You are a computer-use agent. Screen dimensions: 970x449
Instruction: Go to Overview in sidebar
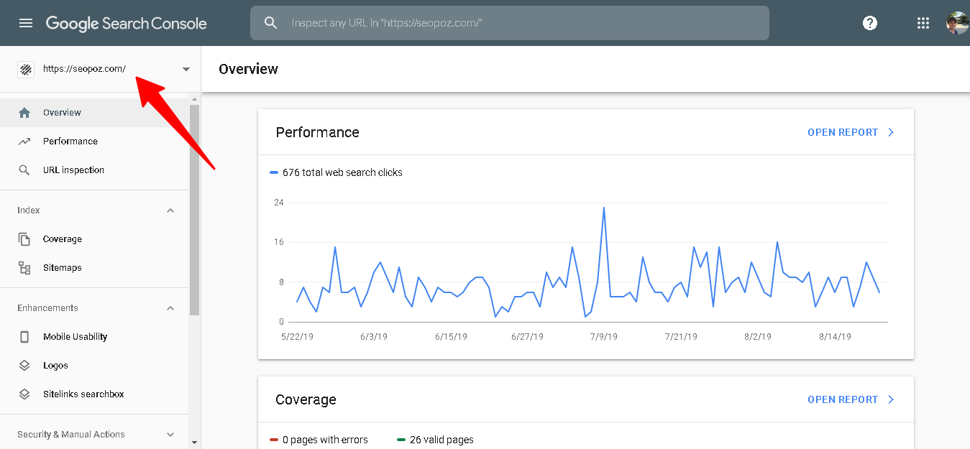click(94, 113)
